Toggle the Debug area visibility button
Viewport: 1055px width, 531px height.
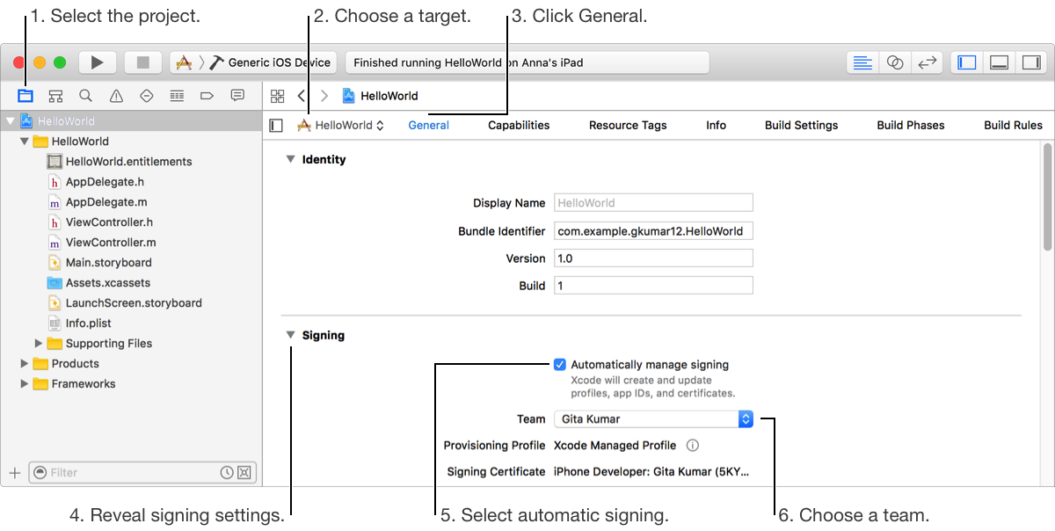999,62
